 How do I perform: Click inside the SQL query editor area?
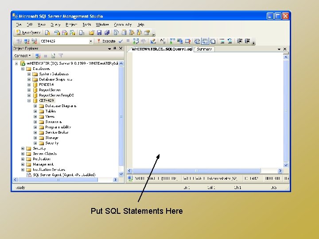tap(207, 110)
